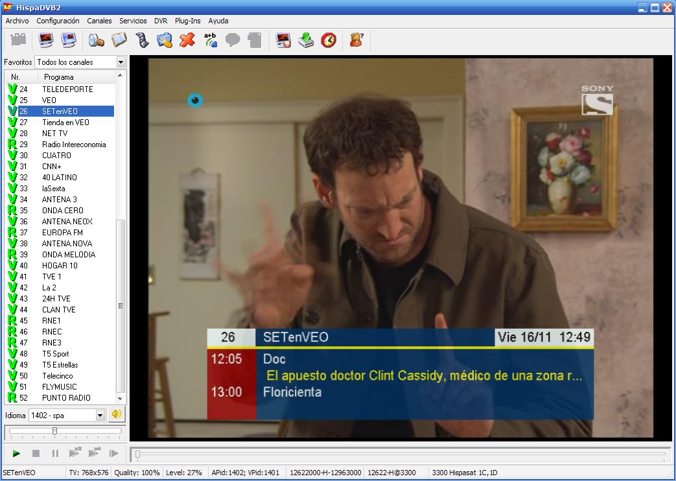The image size is (676, 481).
Task: Open the program guide book icon
Action: click(119, 40)
